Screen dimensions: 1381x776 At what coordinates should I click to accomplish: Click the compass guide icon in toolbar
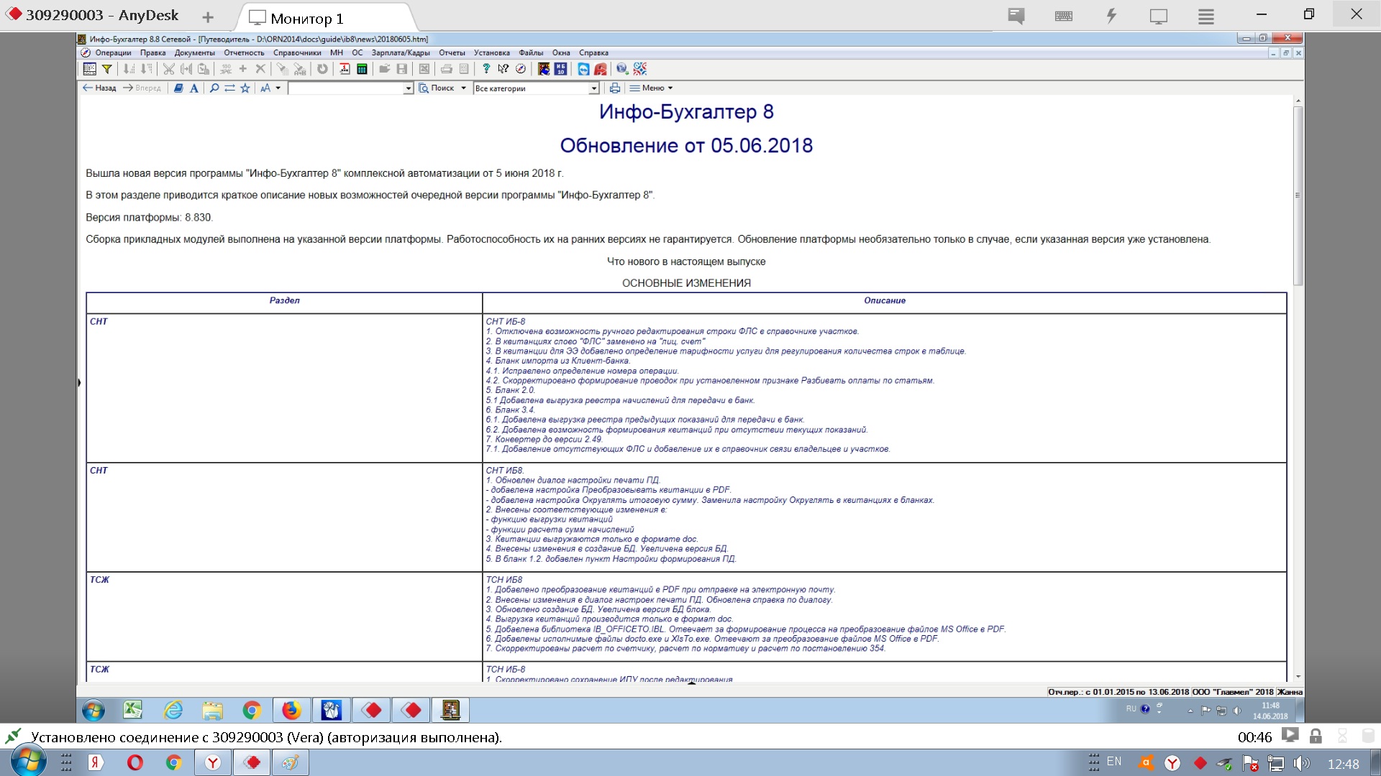(521, 69)
